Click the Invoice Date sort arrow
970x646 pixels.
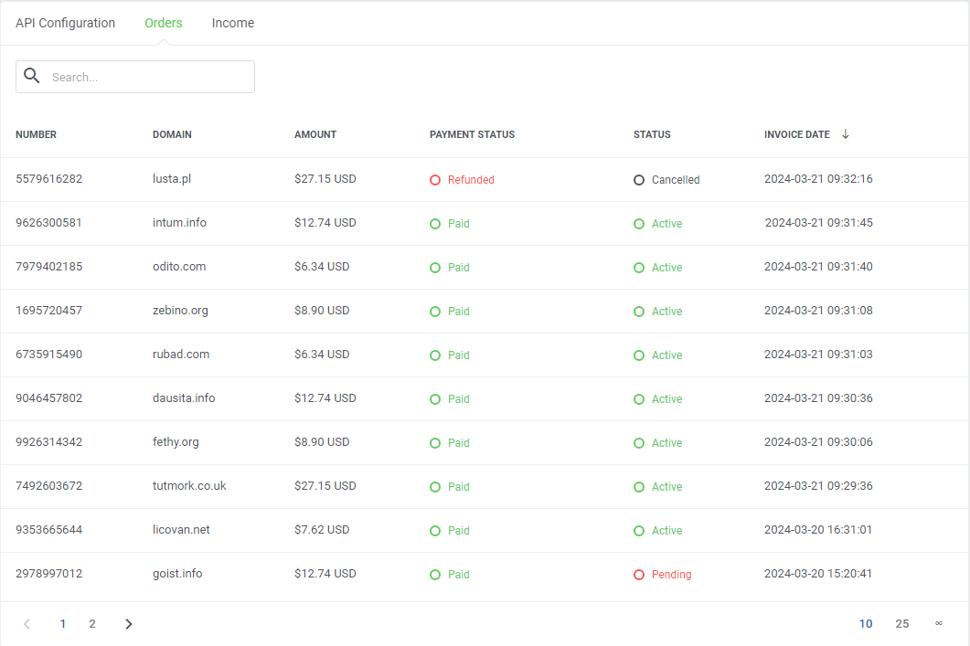(846, 134)
